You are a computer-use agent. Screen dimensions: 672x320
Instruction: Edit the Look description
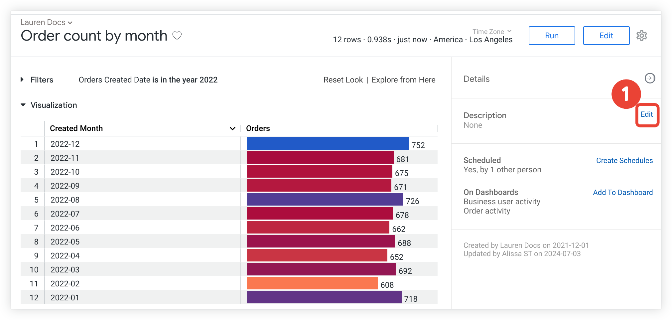[x=646, y=114]
